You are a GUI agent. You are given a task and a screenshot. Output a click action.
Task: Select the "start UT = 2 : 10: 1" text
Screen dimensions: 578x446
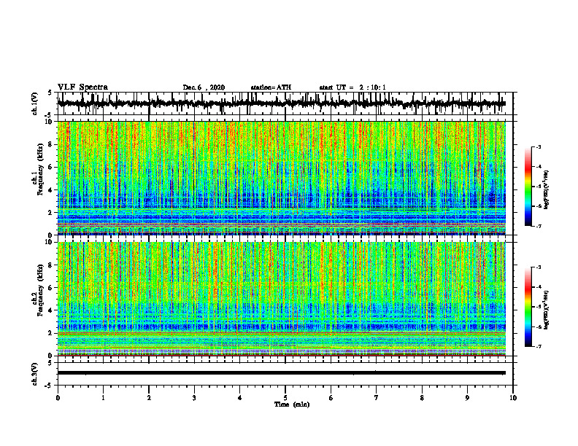click(352, 87)
